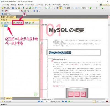
Task: Click the Save floppy disk icon
Action: (13, 8)
